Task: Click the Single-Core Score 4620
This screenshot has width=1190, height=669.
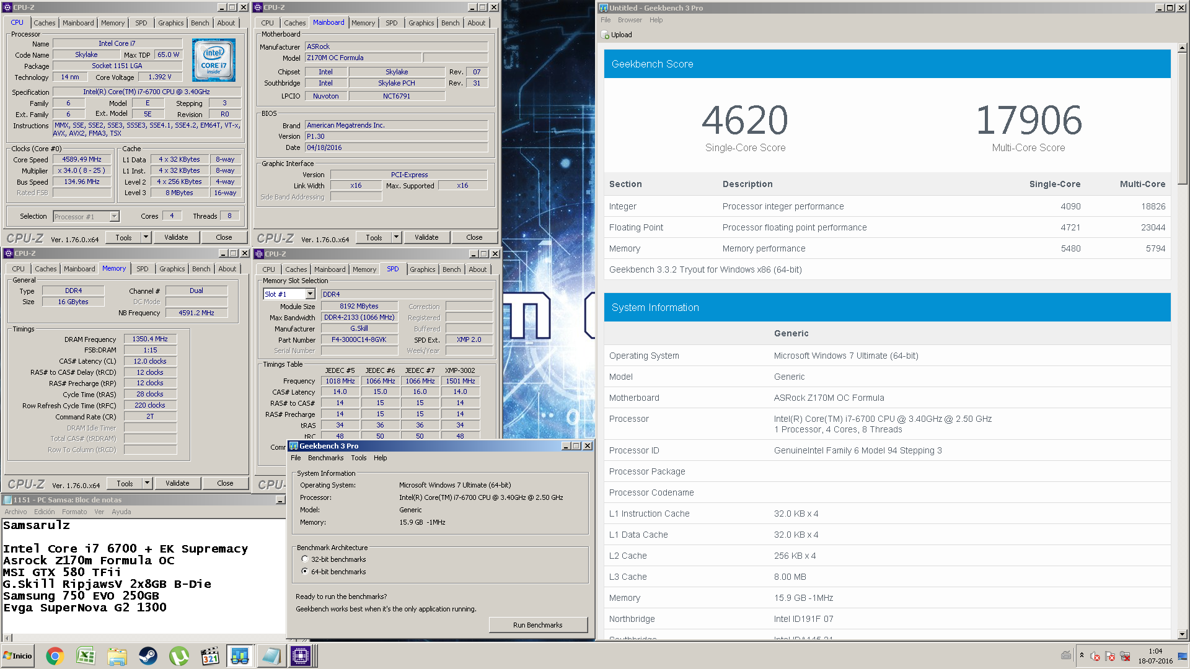Action: [x=745, y=120]
